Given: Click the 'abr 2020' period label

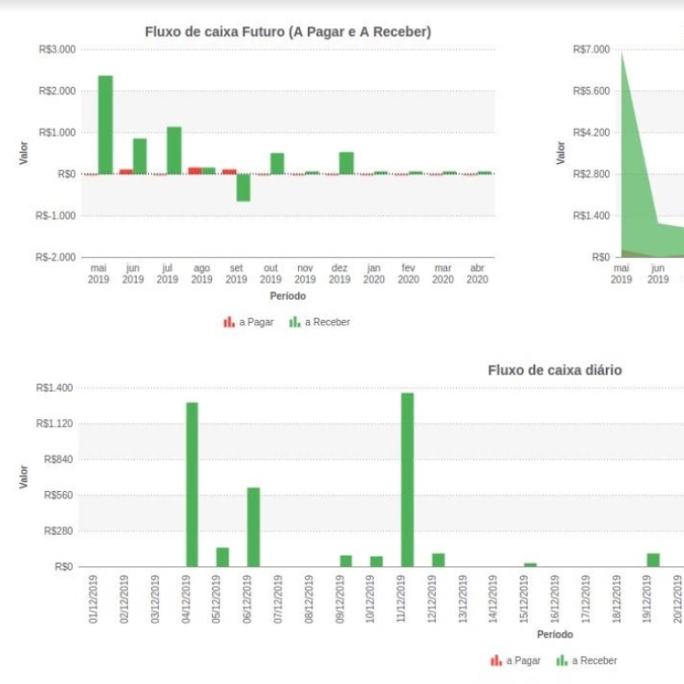Looking at the screenshot, I should tap(477, 274).
